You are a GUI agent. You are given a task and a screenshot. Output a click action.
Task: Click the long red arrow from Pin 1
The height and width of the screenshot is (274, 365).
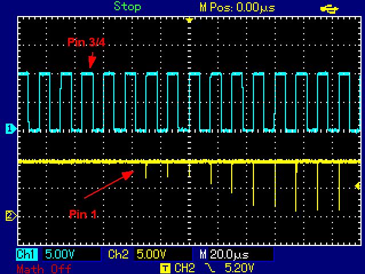109,184
